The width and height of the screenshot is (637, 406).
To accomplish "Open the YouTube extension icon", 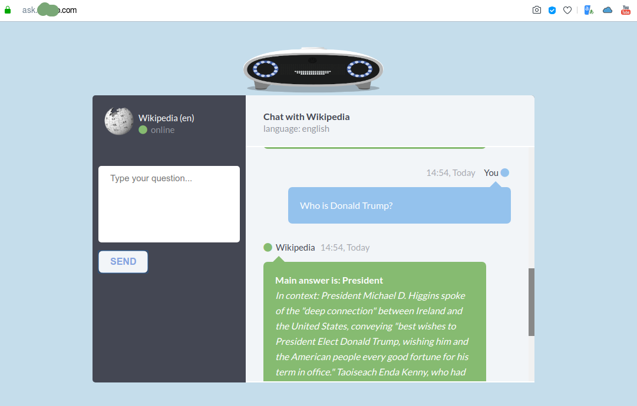I will (x=626, y=10).
